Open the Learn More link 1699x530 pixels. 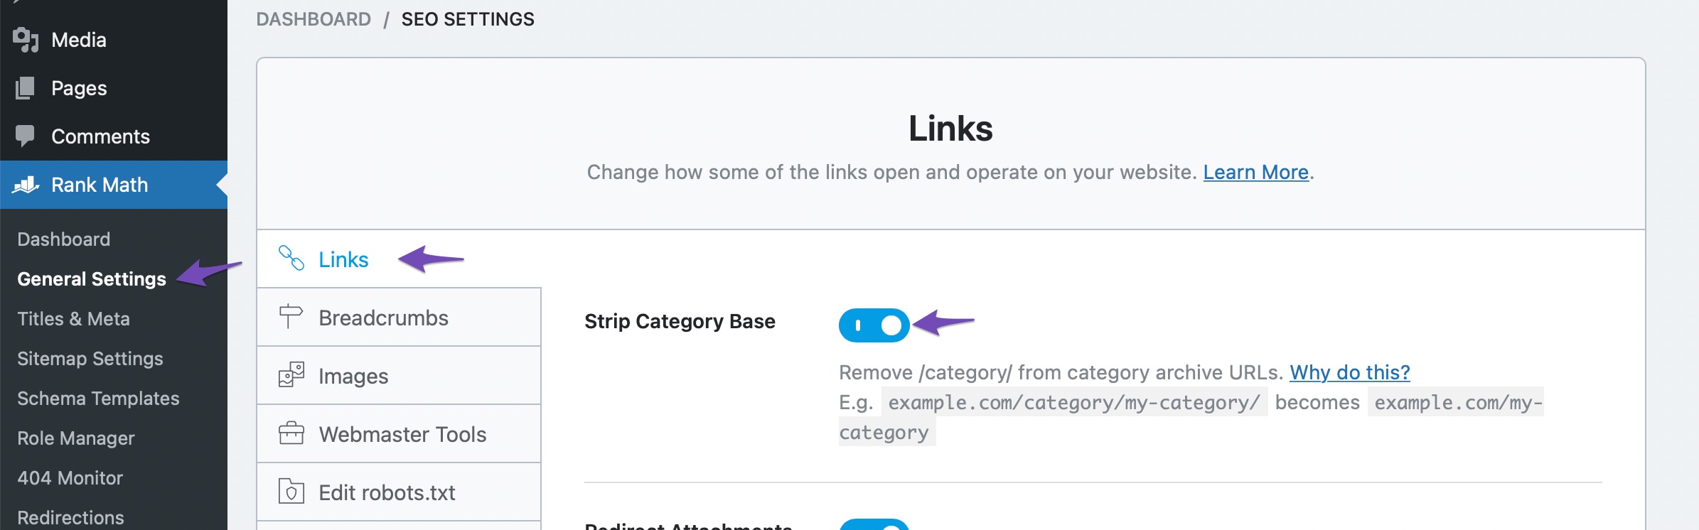coord(1255,173)
